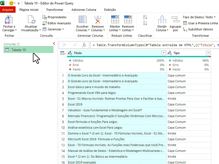Click the Remover Linhas icon
Image resolution: width=219 pixels, height=164 pixels.
[128, 19]
